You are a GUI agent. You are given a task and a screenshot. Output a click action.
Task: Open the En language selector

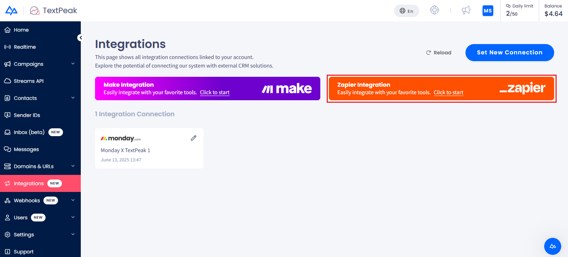tap(406, 11)
